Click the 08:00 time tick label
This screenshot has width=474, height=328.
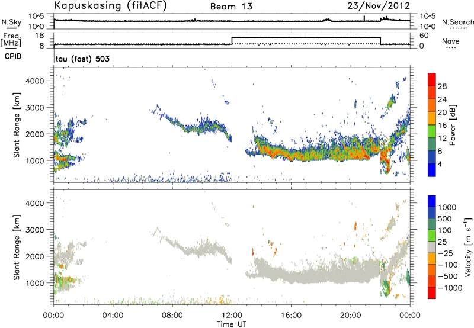click(172, 316)
